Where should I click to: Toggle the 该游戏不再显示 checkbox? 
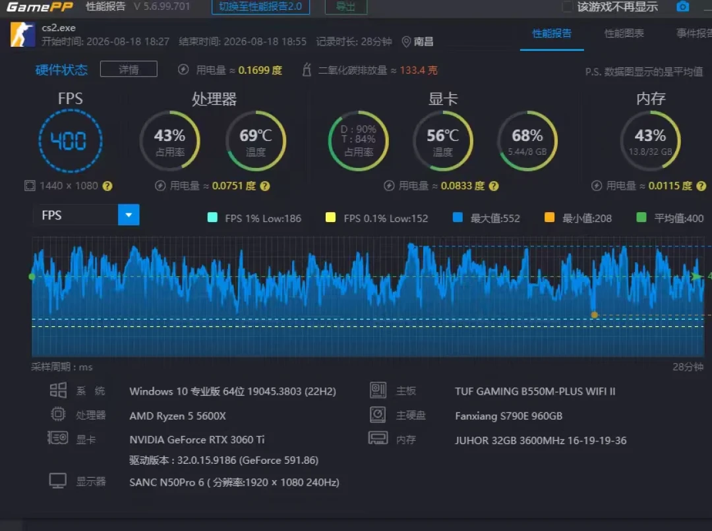[x=567, y=7]
